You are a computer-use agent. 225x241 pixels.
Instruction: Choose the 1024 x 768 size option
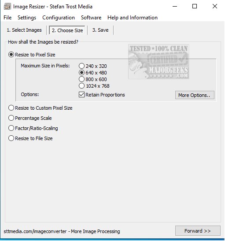click(94, 86)
